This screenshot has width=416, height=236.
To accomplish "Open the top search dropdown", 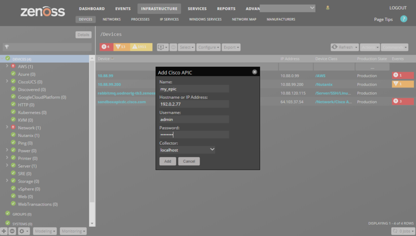I will 312,8.
